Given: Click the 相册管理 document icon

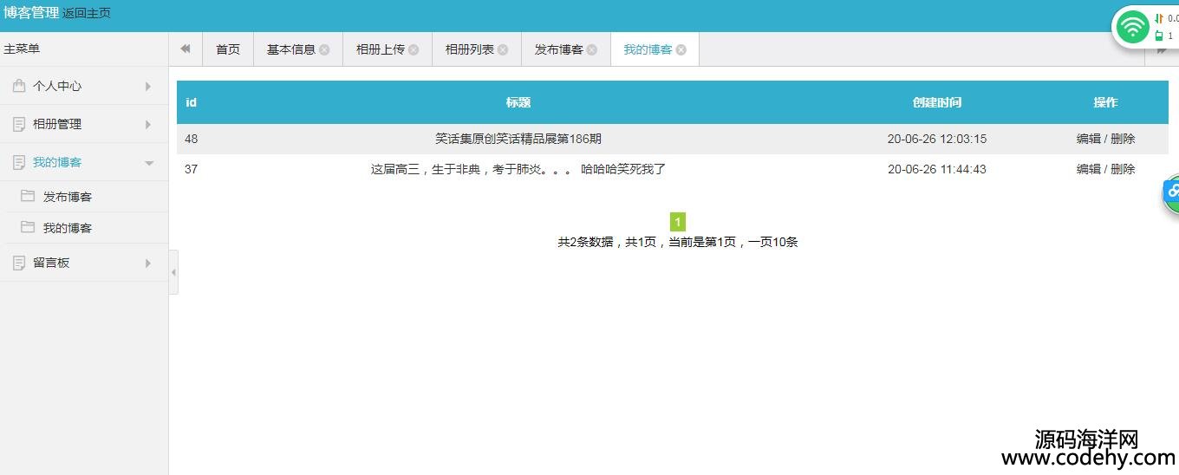Looking at the screenshot, I should tap(19, 124).
